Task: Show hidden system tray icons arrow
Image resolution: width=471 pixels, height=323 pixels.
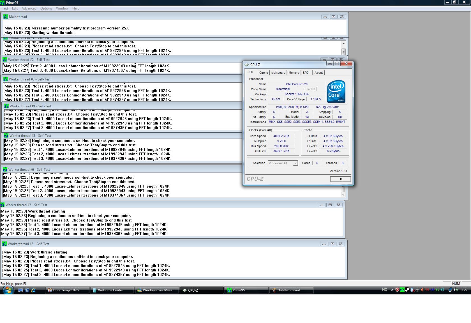Action: (392, 290)
